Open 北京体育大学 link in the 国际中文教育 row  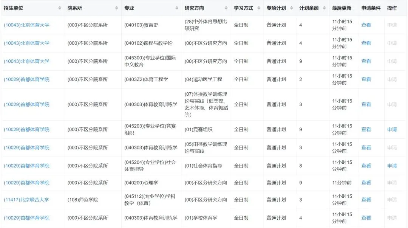(x=26, y=61)
